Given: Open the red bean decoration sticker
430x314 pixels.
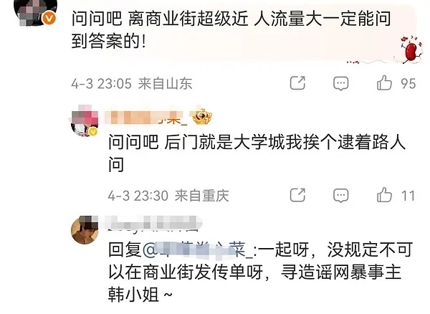Looking at the screenshot, I should pyautogui.click(x=410, y=49).
